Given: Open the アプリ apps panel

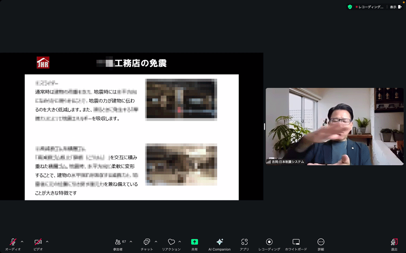Looking at the screenshot, I should [x=244, y=242].
